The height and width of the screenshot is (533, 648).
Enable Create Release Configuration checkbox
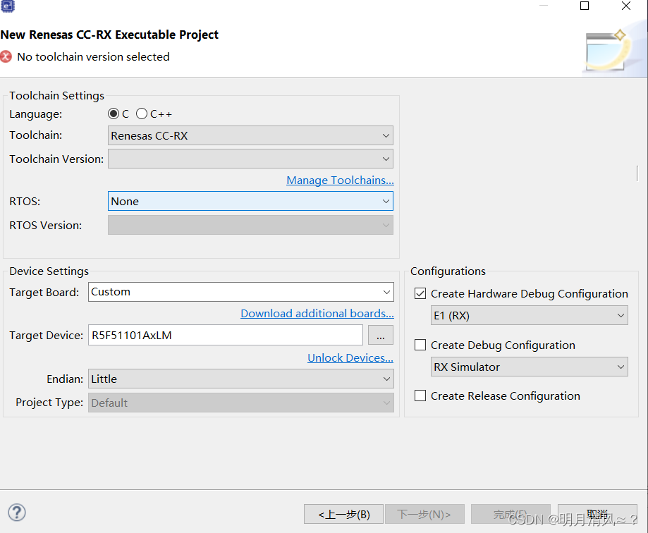point(420,396)
